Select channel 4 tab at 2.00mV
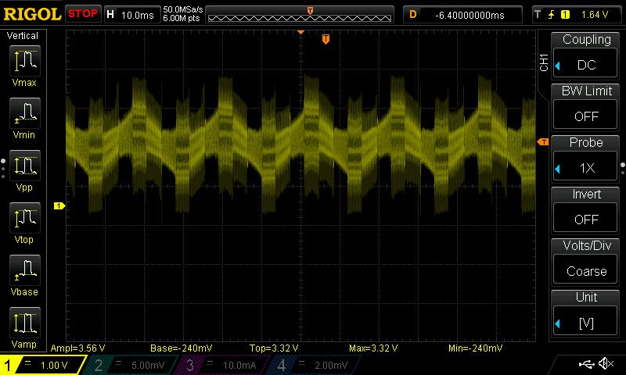Screen dimensions: 626x375 pyautogui.click(x=314, y=365)
